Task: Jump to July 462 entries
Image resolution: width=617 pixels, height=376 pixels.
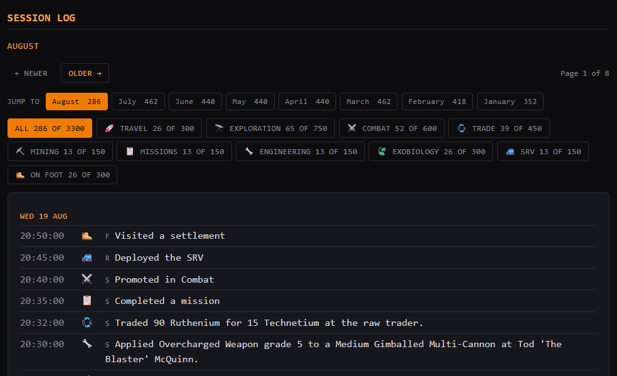Action: pyautogui.click(x=138, y=102)
